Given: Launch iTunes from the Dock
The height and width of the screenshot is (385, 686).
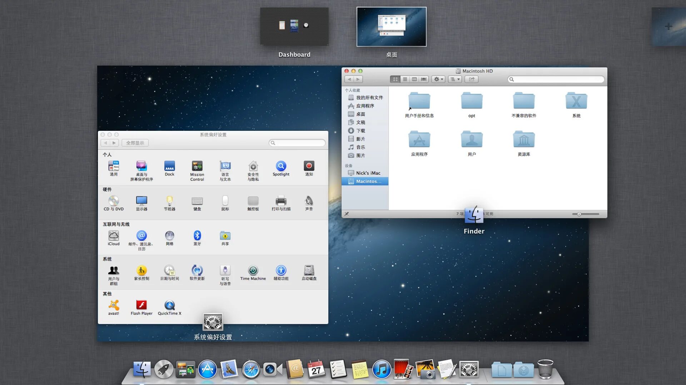Looking at the screenshot, I should click(381, 369).
